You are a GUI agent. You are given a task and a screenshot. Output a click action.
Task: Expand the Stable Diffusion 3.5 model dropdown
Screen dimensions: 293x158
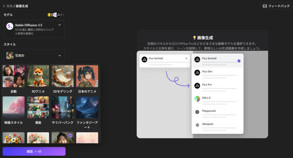coord(60,25)
